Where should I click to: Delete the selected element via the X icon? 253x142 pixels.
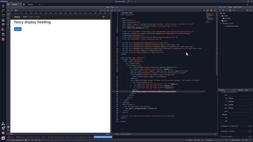(x=227, y=10)
